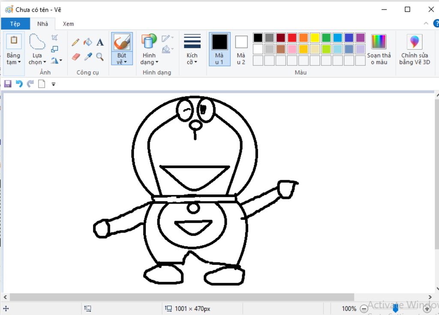439x315 pixels.
Task: Select Màu 1 foreground color box
Action: 219,49
